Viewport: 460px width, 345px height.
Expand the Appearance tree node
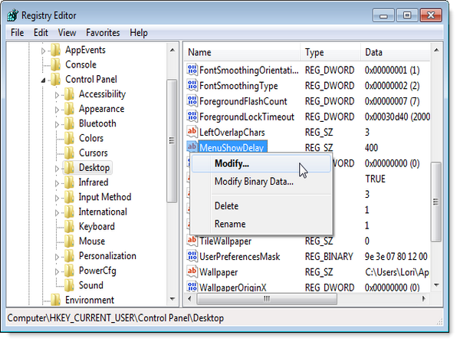coord(57,109)
